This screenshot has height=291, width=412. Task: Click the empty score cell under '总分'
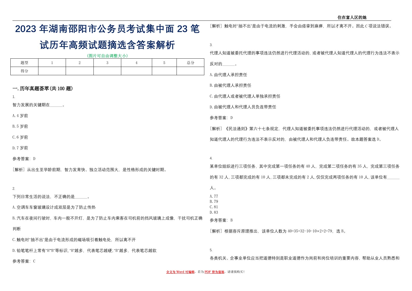(x=190, y=71)
